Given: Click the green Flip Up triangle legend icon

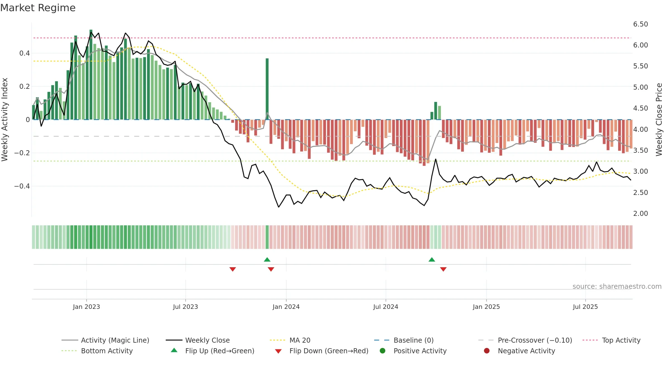Looking at the screenshot, I should click(x=174, y=350).
